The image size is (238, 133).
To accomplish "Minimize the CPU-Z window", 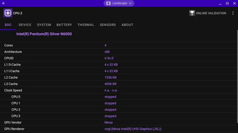I will (220, 3).
